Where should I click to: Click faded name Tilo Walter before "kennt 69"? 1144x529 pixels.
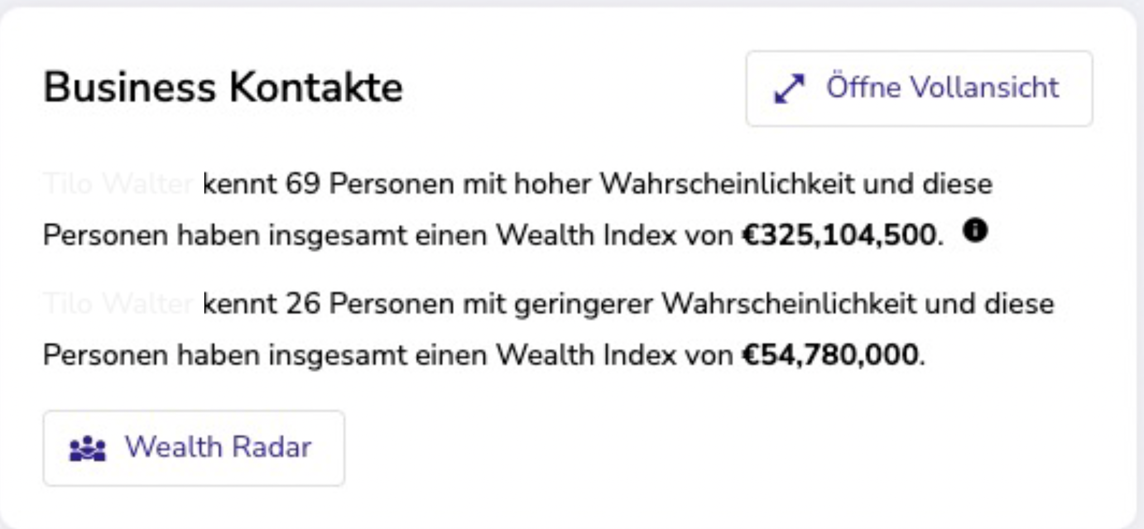pos(118,184)
